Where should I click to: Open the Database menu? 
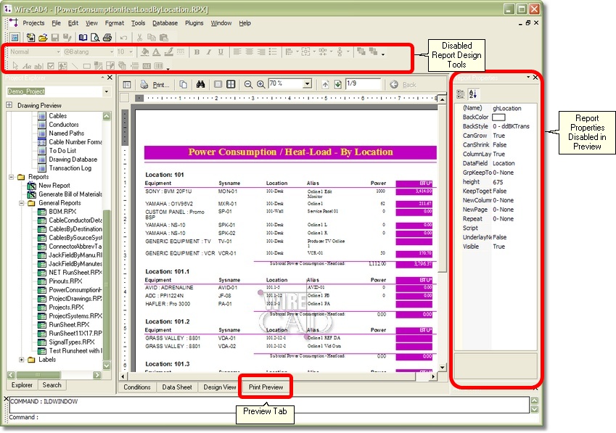[x=165, y=23]
